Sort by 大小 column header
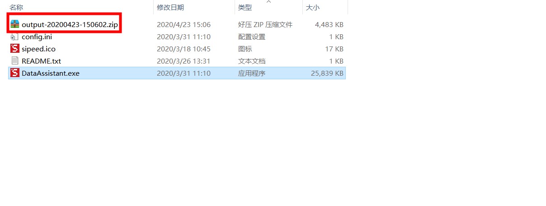This screenshot has height=206, width=546. click(313, 8)
